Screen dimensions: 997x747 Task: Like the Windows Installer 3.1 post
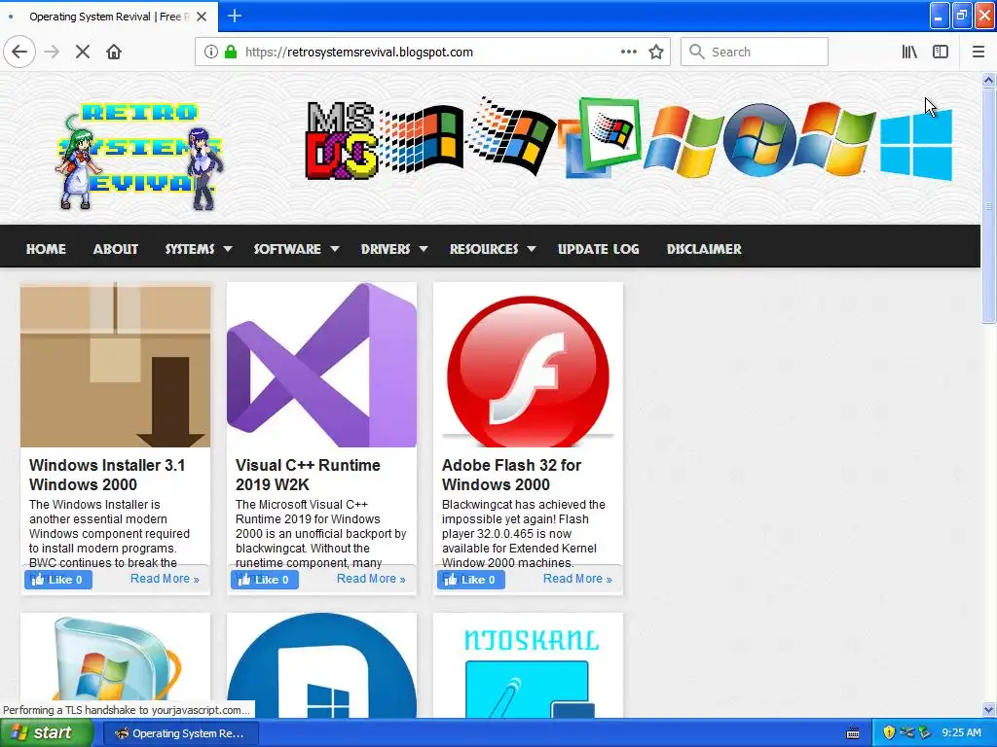click(58, 580)
